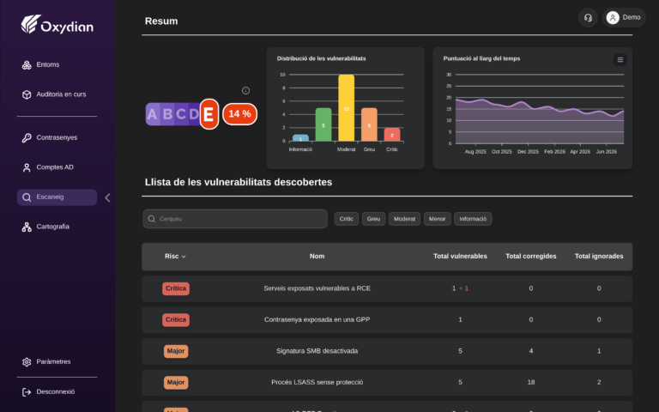Click the Oxydian logo
The height and width of the screenshot is (412, 659).
[57, 24]
